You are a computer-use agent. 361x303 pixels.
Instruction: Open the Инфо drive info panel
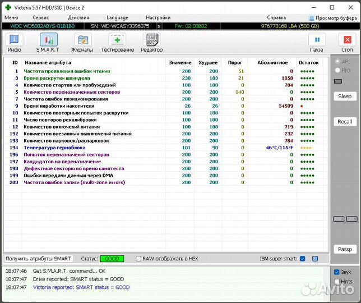[x=14, y=43]
